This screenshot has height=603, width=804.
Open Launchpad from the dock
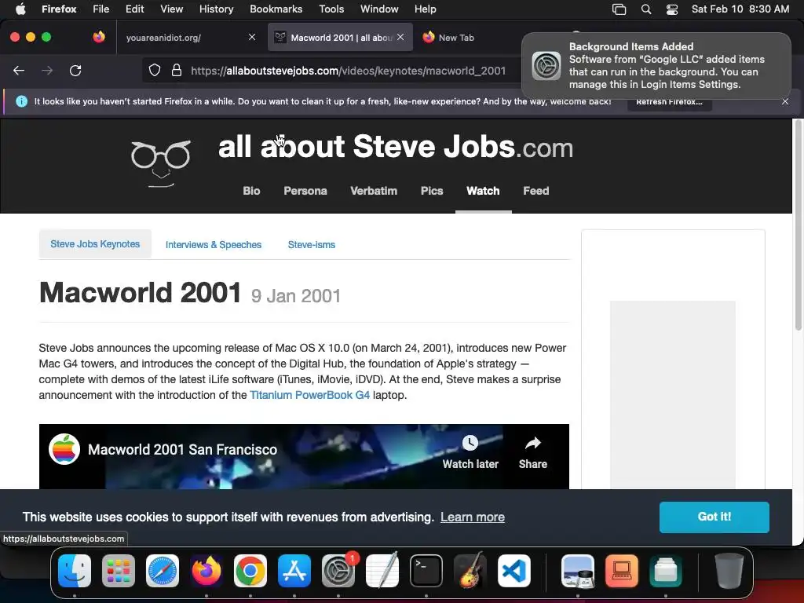[x=119, y=571]
